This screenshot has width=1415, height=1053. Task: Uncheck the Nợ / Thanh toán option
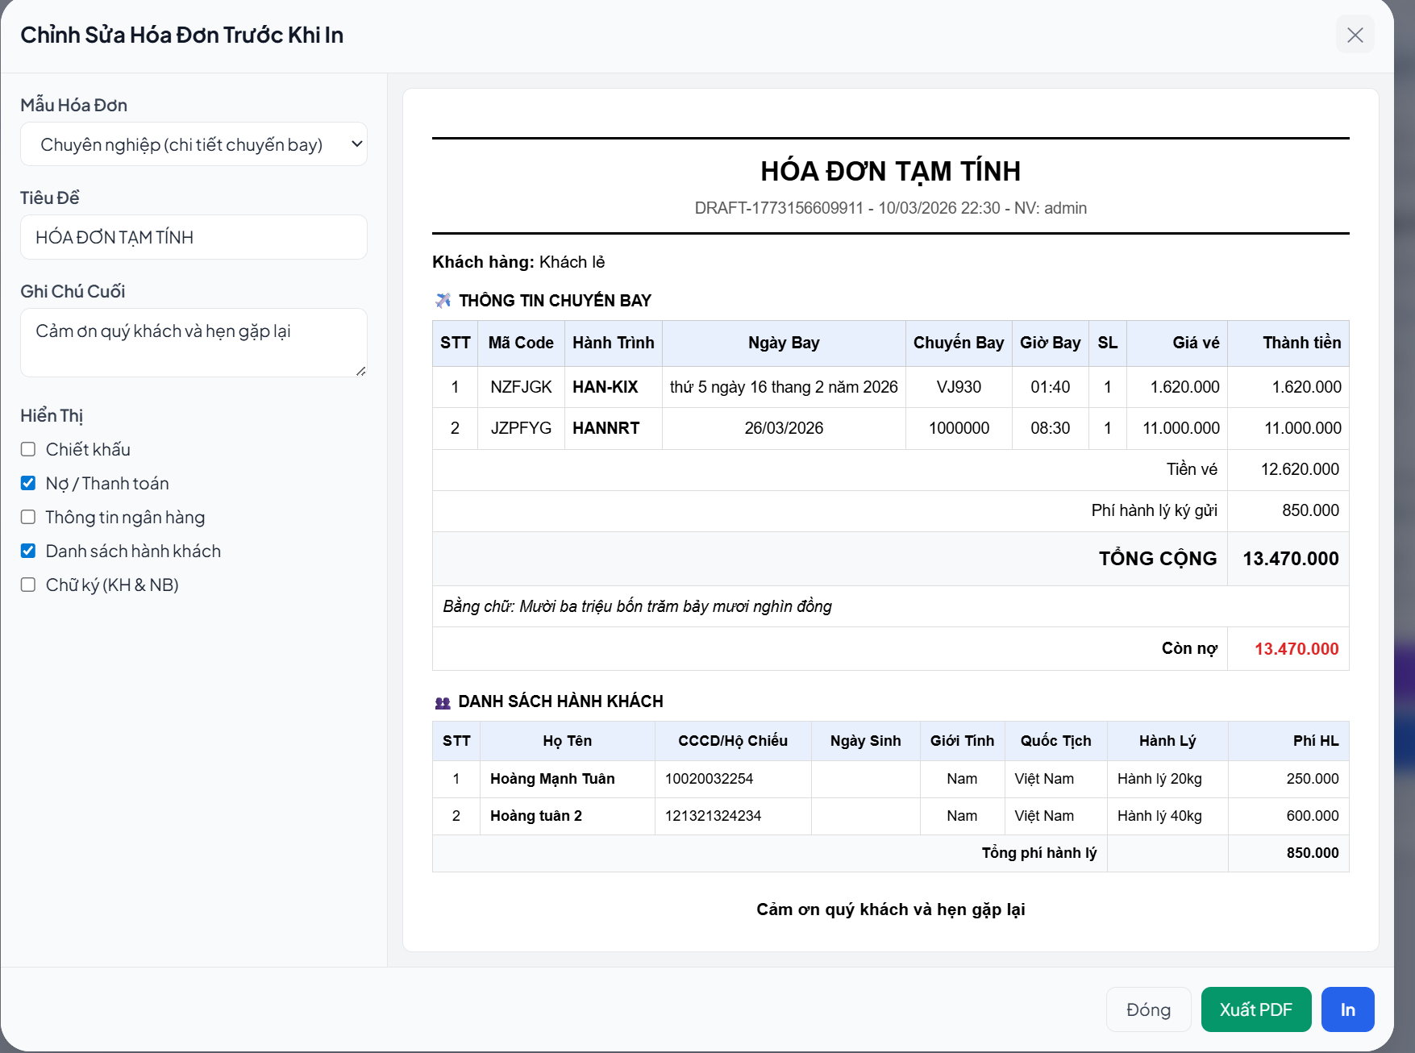tap(28, 483)
